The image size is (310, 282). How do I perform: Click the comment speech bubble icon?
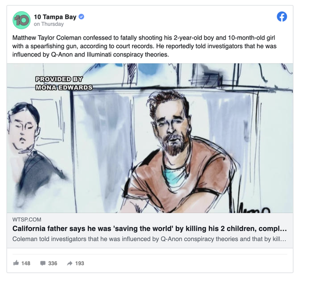[x=43, y=263]
